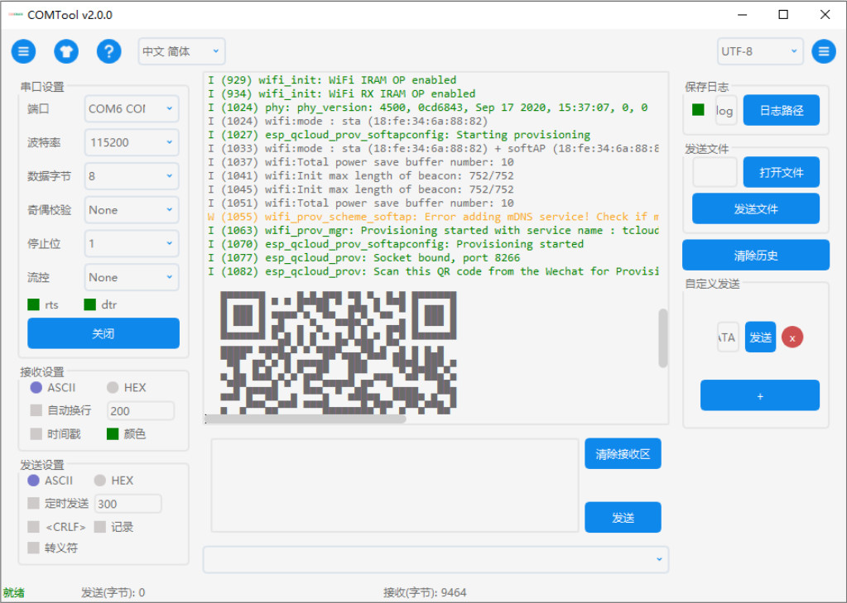
Task: Toggle the record 记录 checkbox
Action: point(100,527)
